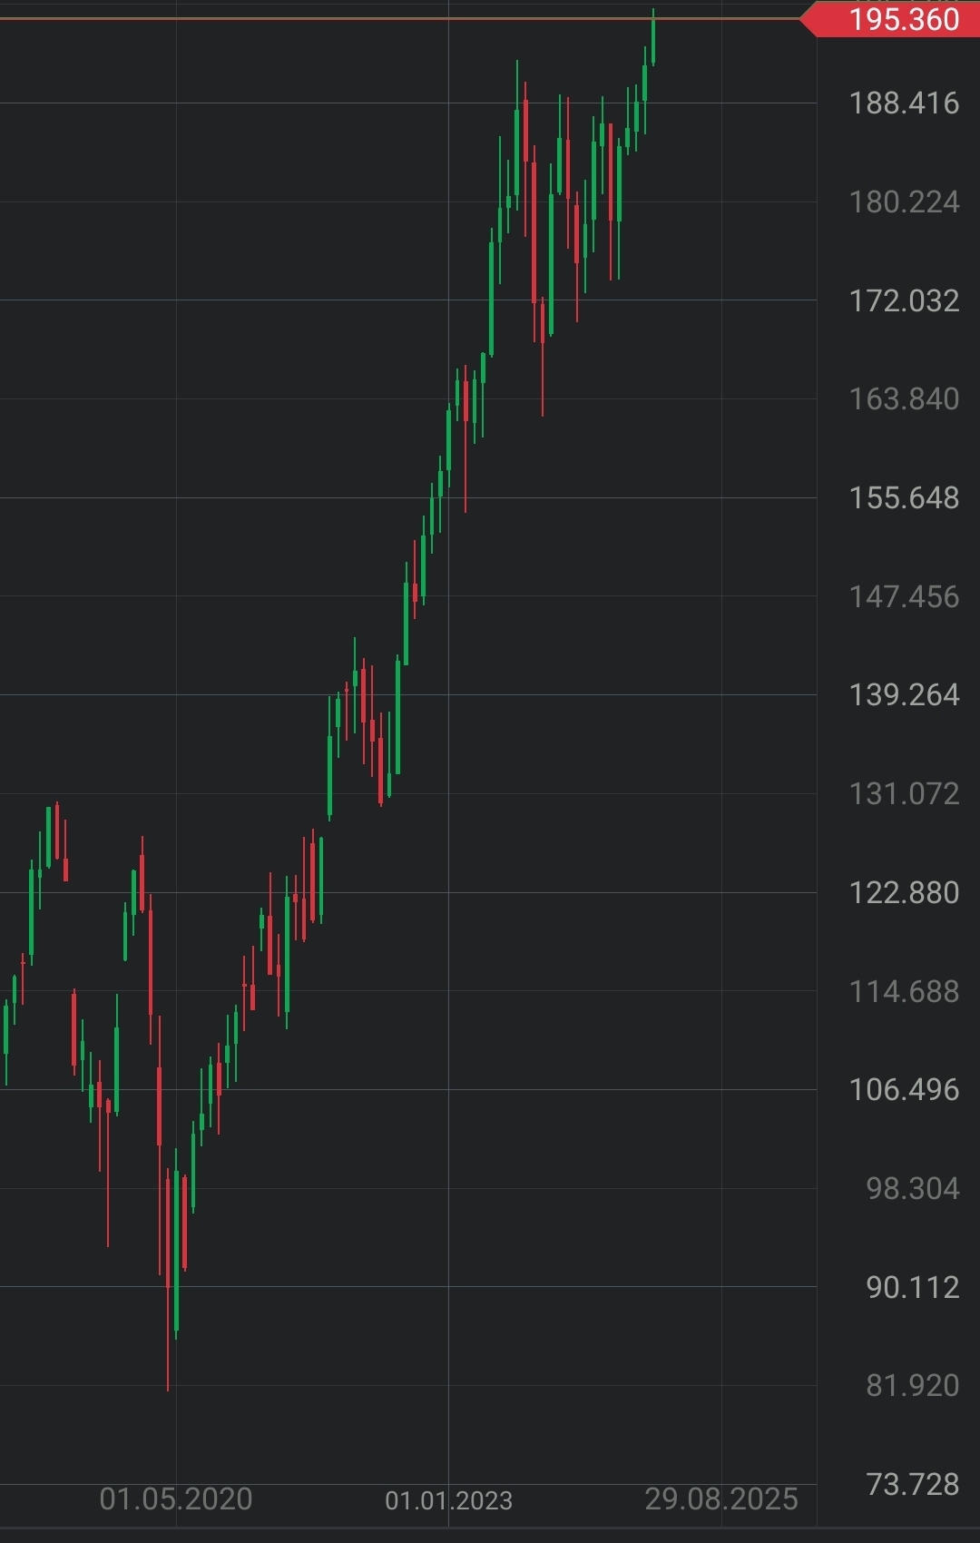The height and width of the screenshot is (1543, 980).
Task: Click the 01.05.2020 date label
Action: pos(176,1499)
